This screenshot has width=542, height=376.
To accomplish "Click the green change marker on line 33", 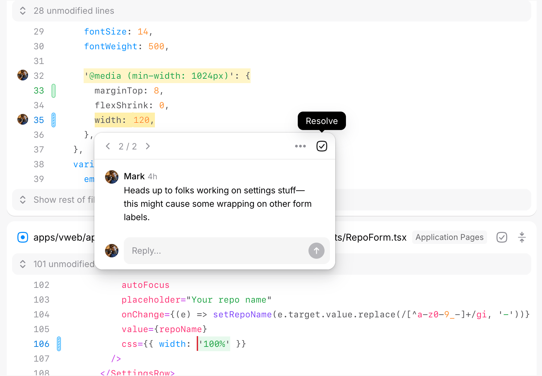I will pos(54,91).
